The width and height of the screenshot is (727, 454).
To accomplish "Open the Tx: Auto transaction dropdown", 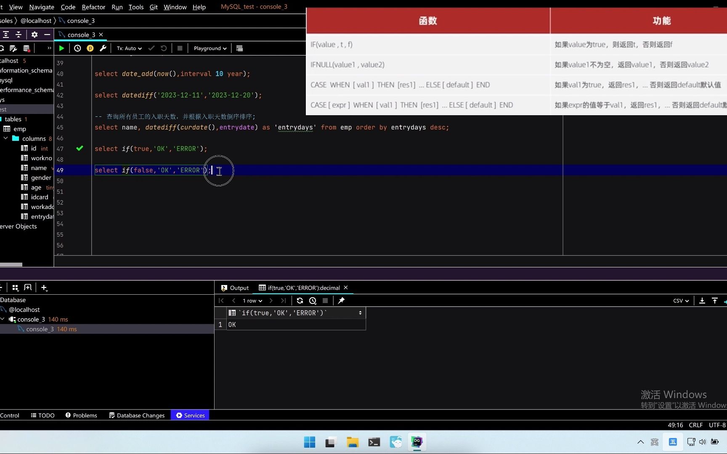I will 129,48.
